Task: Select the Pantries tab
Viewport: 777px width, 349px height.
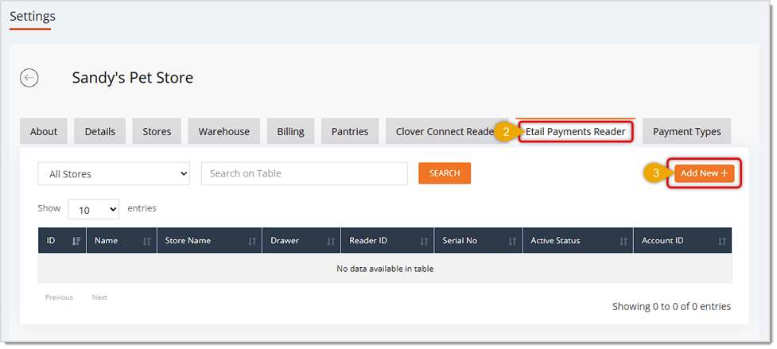Action: click(350, 132)
